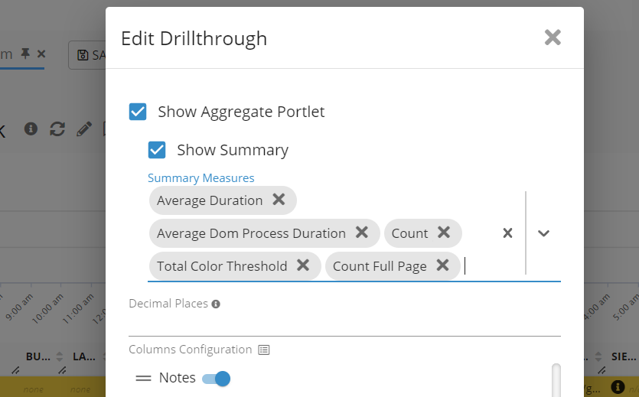
Task: Remove the Total Color Threshold tag
Action: pyautogui.click(x=303, y=265)
